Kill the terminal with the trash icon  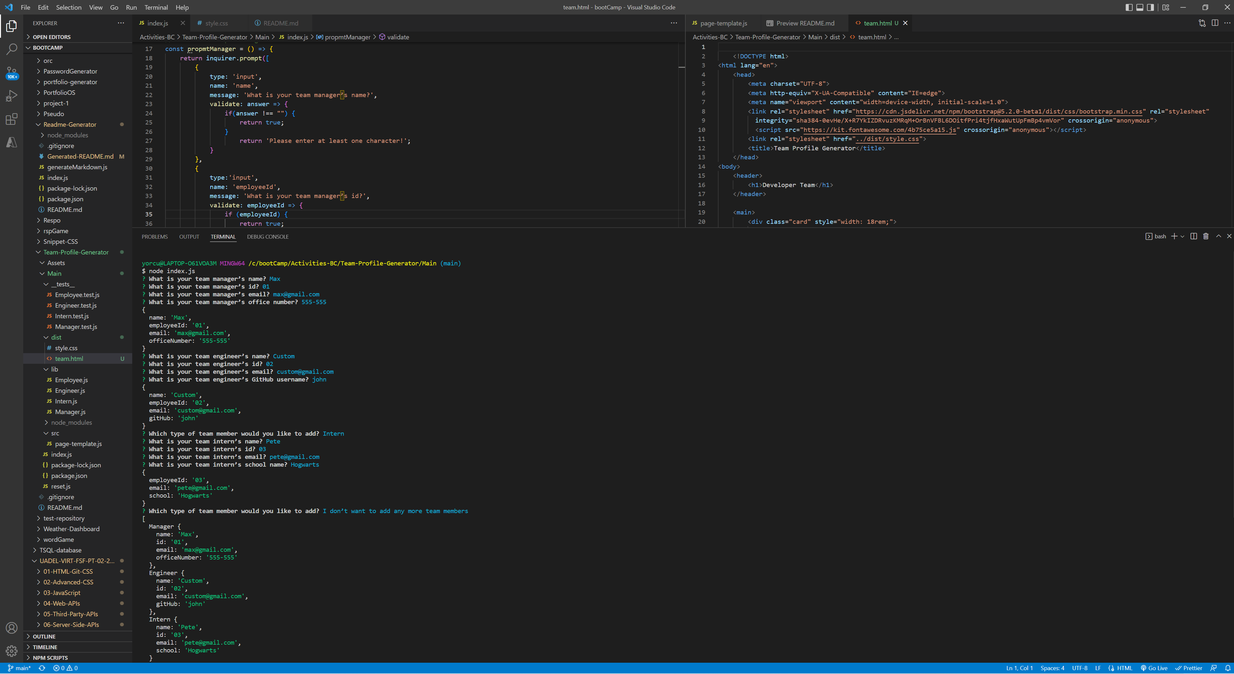click(1206, 236)
